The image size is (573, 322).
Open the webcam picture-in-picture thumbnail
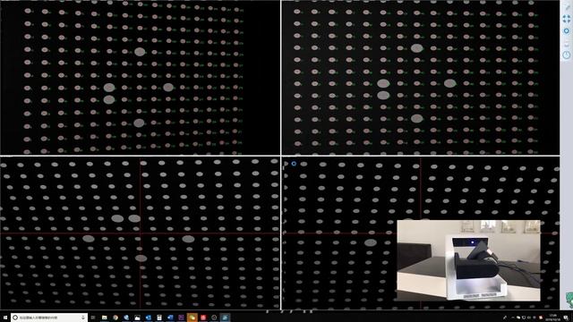(468, 260)
